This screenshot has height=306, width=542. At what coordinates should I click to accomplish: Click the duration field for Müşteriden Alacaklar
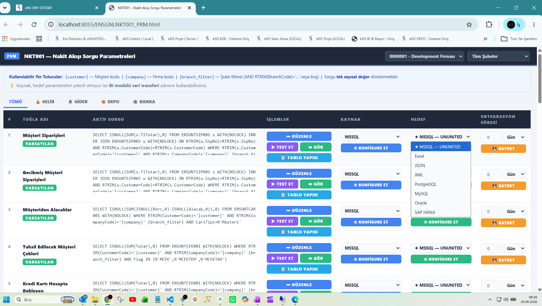(x=491, y=212)
